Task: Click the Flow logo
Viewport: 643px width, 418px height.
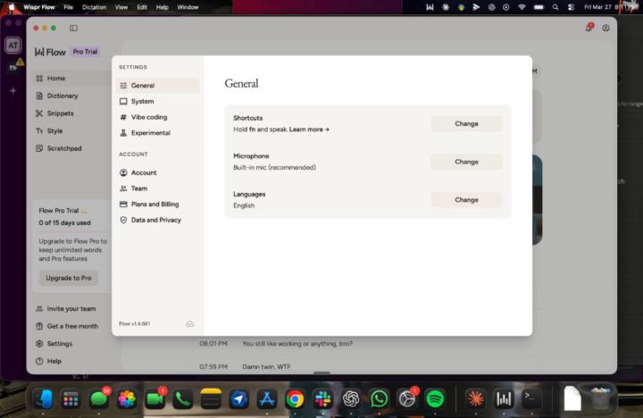Action: pos(50,52)
